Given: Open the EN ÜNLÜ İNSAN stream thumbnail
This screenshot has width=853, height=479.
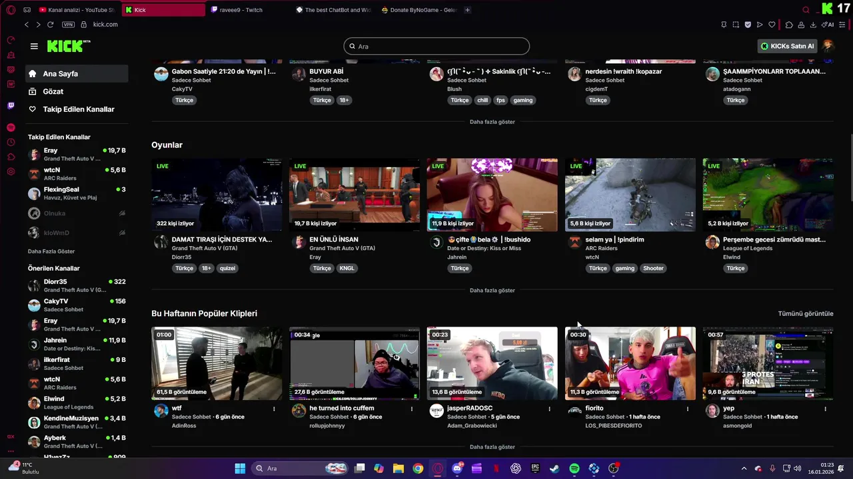Looking at the screenshot, I should coord(355,195).
